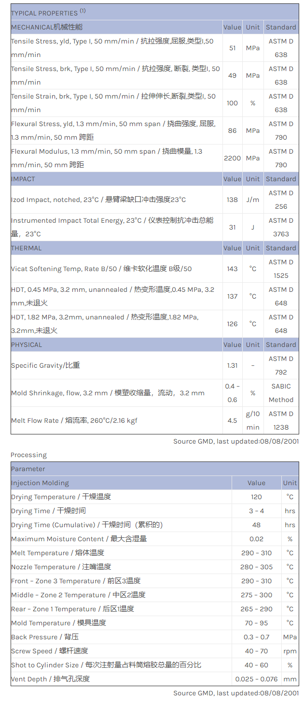
Task: Select the Maximum Moisture Content row label
Action: tap(79, 539)
